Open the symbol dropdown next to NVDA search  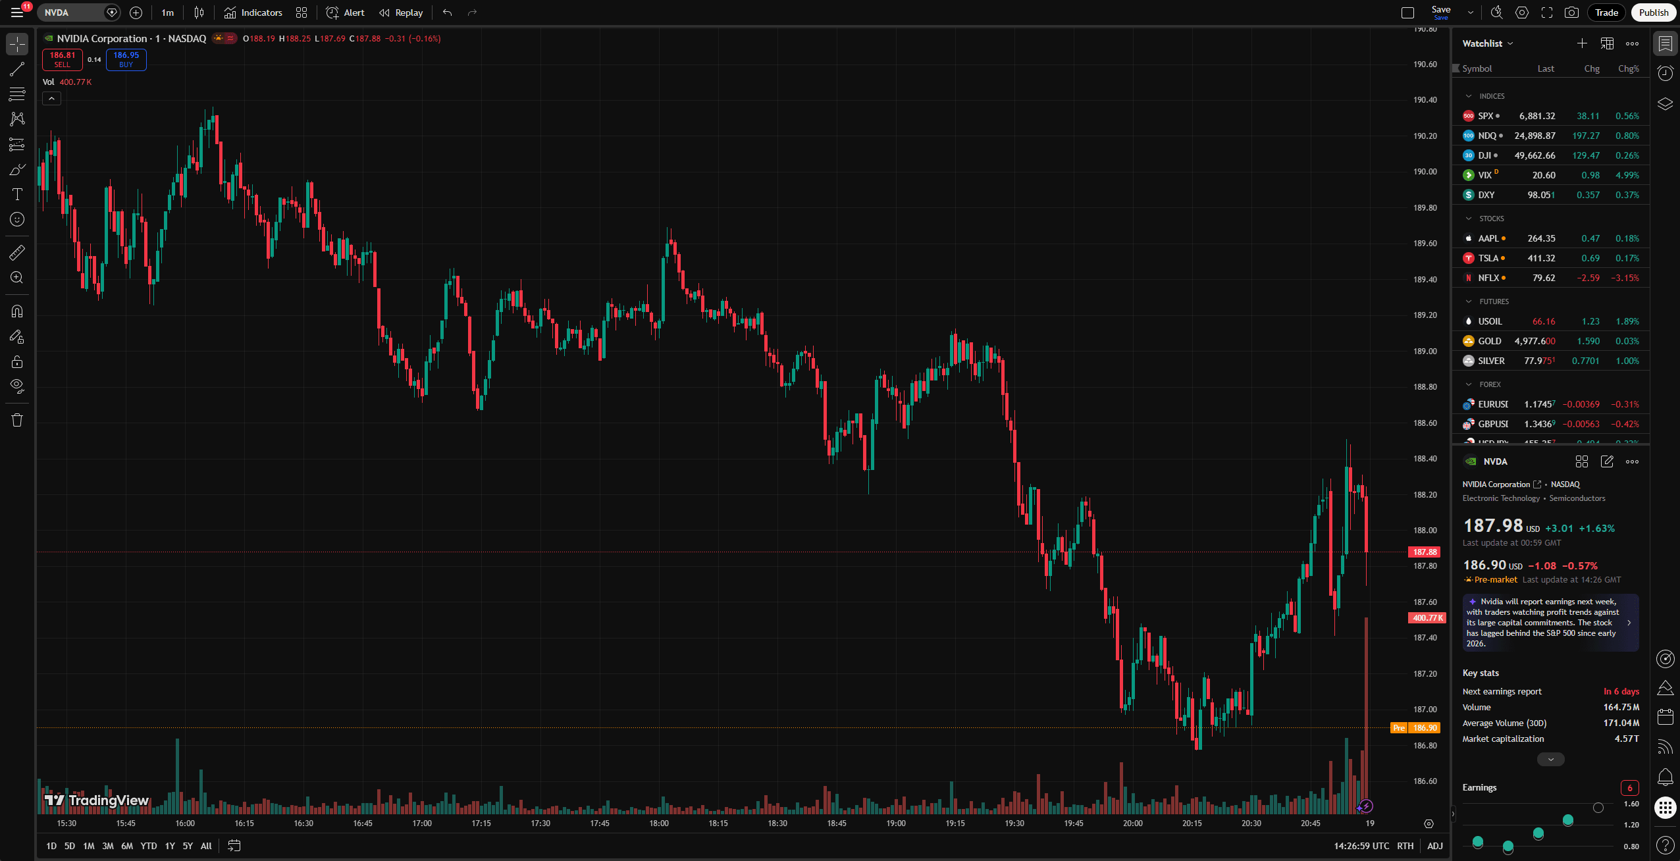112,13
